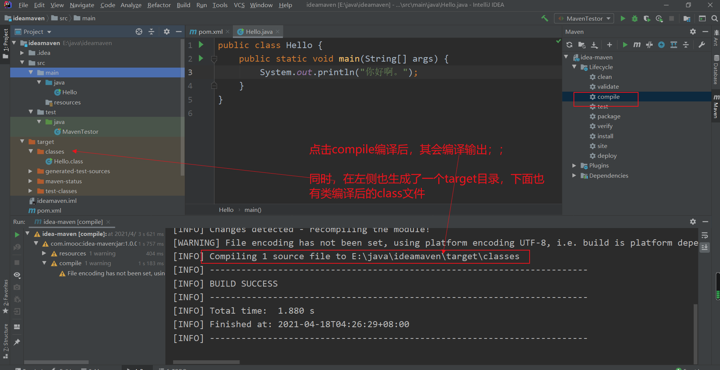Viewport: 720px width, 370px height.
Task: Expand the maven-status folder
Action: click(30, 181)
